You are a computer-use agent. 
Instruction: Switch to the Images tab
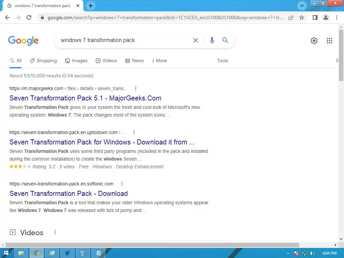point(76,61)
